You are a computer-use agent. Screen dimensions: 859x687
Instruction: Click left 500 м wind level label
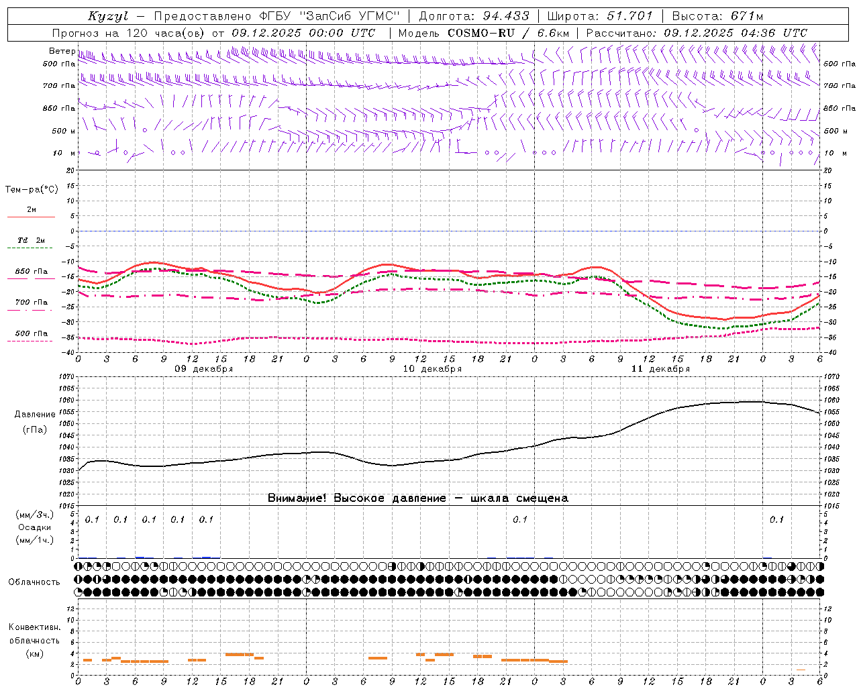click(x=63, y=131)
